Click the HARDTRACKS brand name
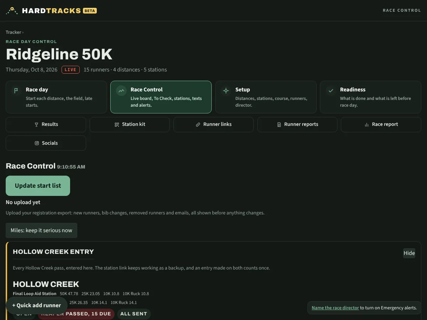 pyautogui.click(x=51, y=11)
